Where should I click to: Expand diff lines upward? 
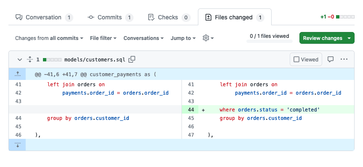pos(17,74)
